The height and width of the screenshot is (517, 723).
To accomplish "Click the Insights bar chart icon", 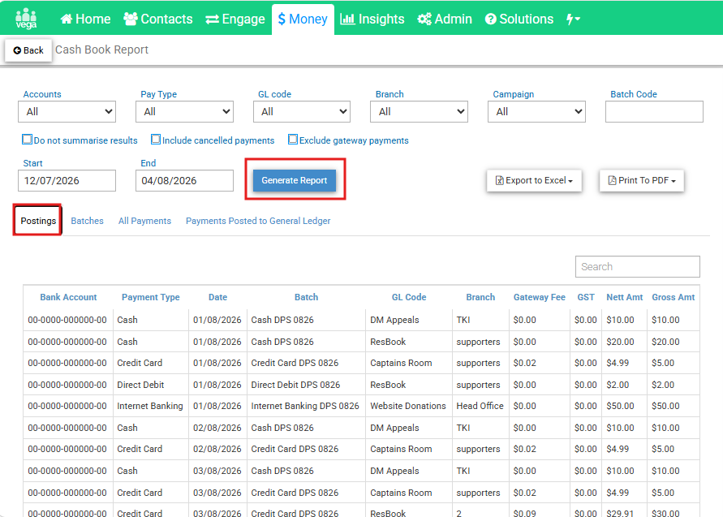I will pos(347,19).
